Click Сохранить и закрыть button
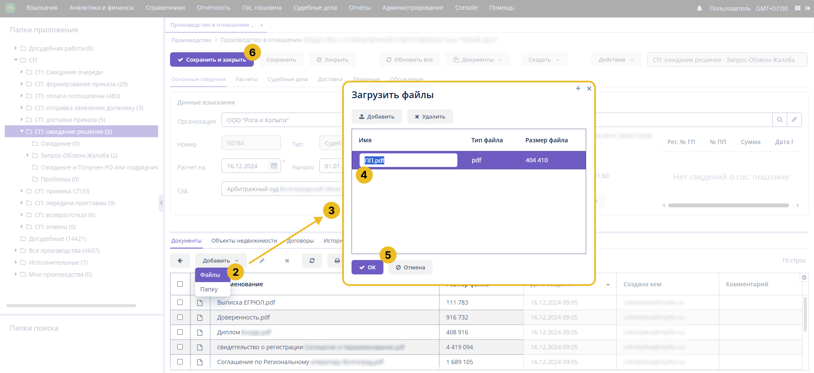Image resolution: width=814 pixels, height=373 pixels. click(212, 60)
